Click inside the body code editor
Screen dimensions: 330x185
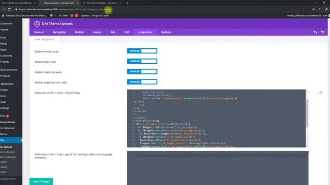point(218,168)
